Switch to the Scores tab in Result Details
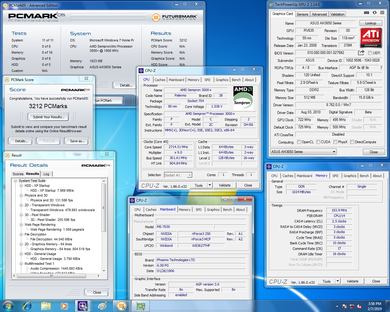The image size is (390, 312). [18, 174]
